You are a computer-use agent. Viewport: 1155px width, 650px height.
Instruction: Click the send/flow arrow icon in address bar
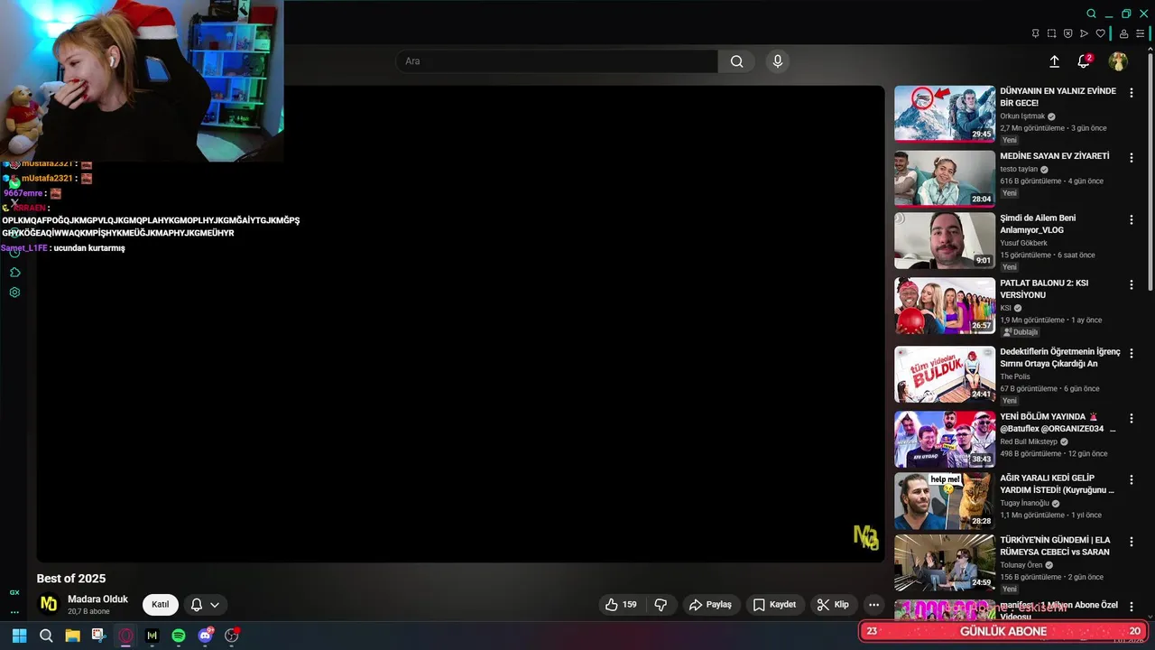pos(1084,33)
